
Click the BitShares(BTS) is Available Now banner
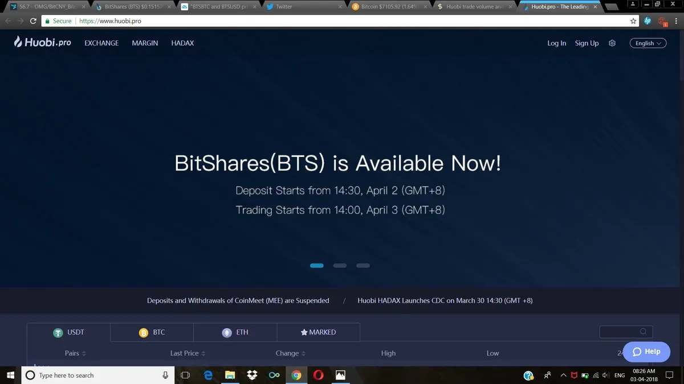click(x=338, y=163)
